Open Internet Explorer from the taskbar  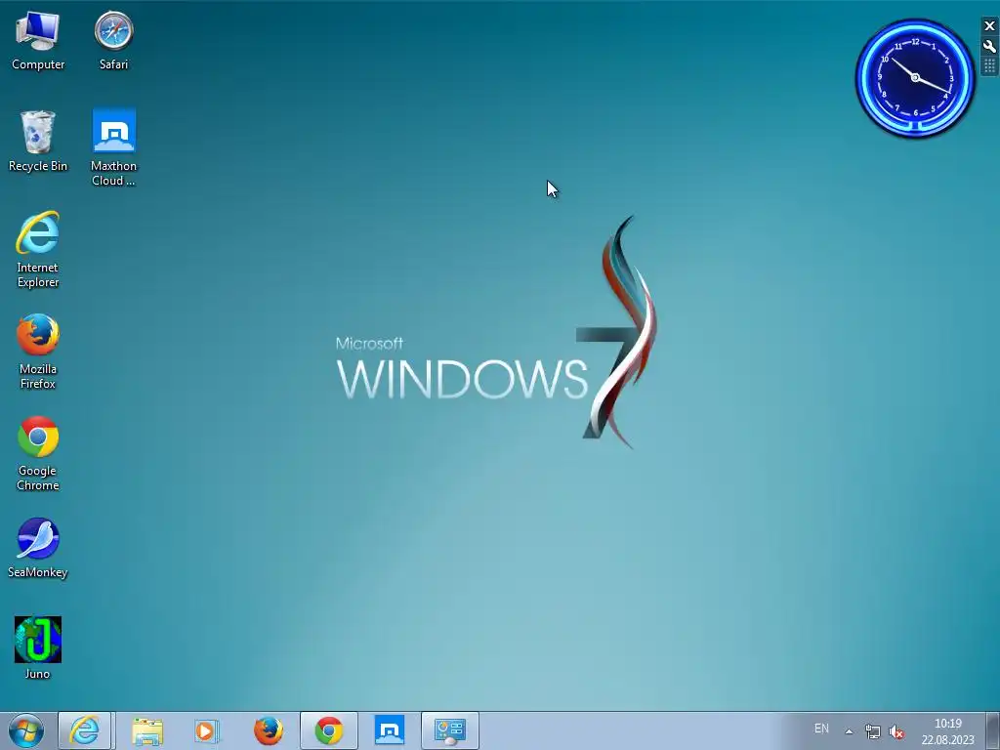(85, 730)
